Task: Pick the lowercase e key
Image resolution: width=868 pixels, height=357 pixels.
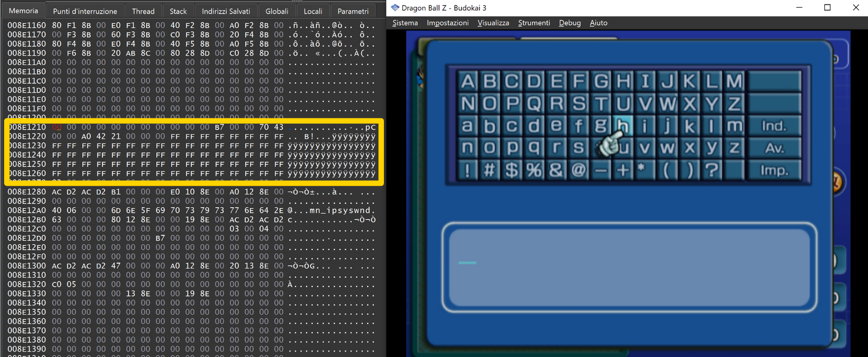Action: coord(556,125)
